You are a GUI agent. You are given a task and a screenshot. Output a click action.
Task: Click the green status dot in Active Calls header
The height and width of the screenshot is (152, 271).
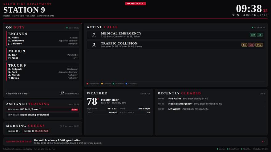pos(253,27)
